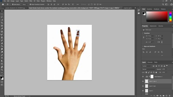Open the layer Kind filter dropdown
Screen dimensions: 173x97
point(147,66)
